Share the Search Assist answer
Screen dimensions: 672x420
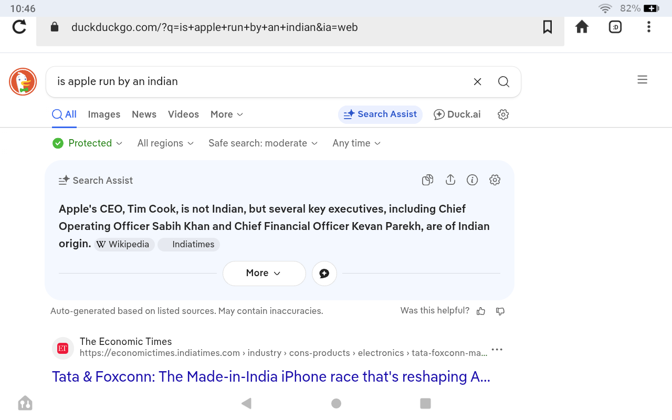point(450,180)
